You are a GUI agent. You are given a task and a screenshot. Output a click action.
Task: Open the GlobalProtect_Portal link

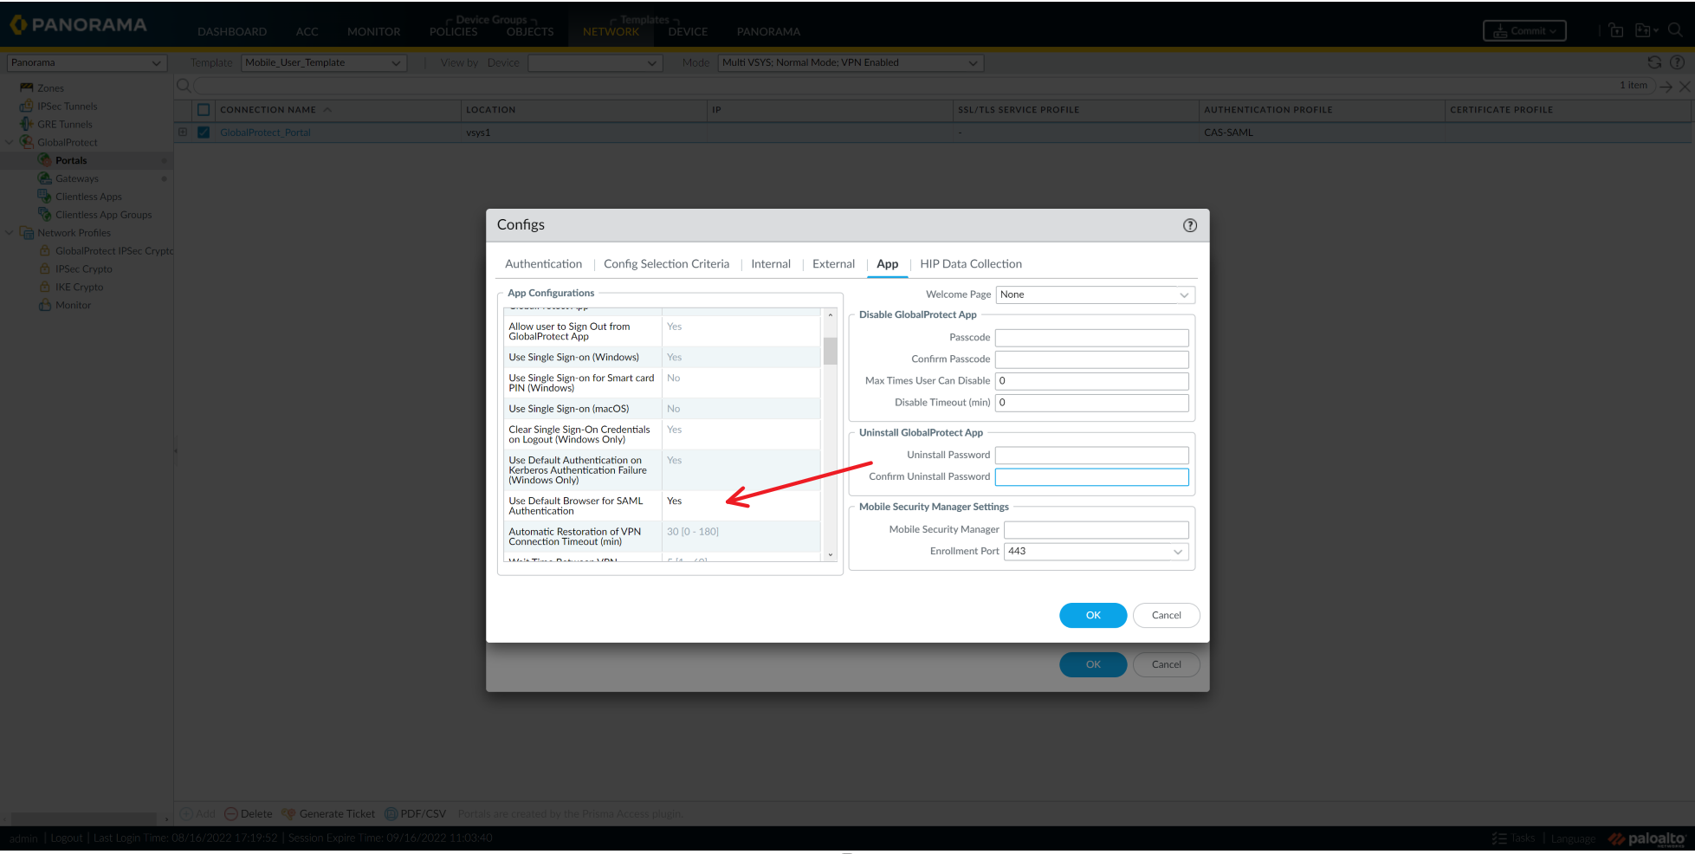click(x=265, y=133)
